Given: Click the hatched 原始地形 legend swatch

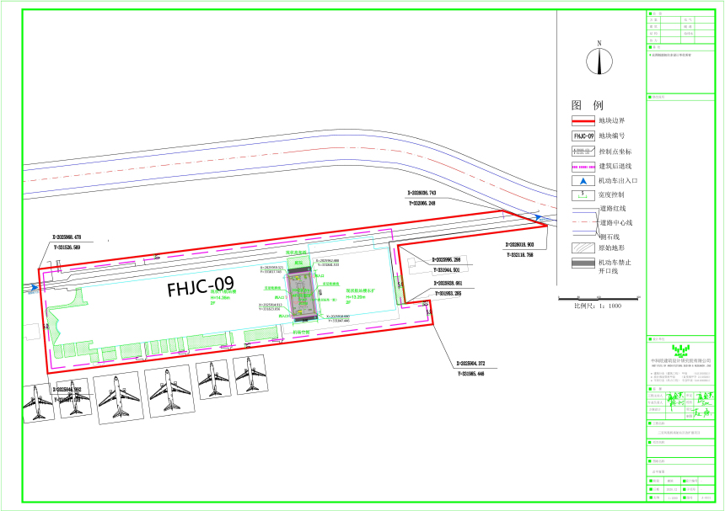Looking at the screenshot, I should (583, 248).
